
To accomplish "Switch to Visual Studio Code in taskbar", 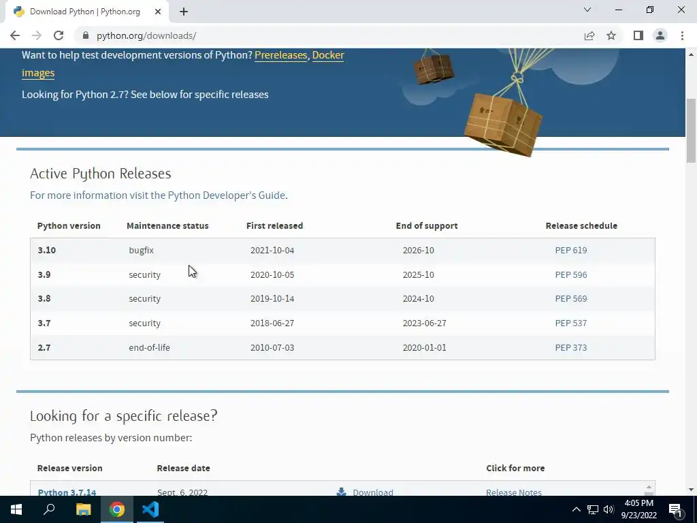I will click(x=150, y=509).
